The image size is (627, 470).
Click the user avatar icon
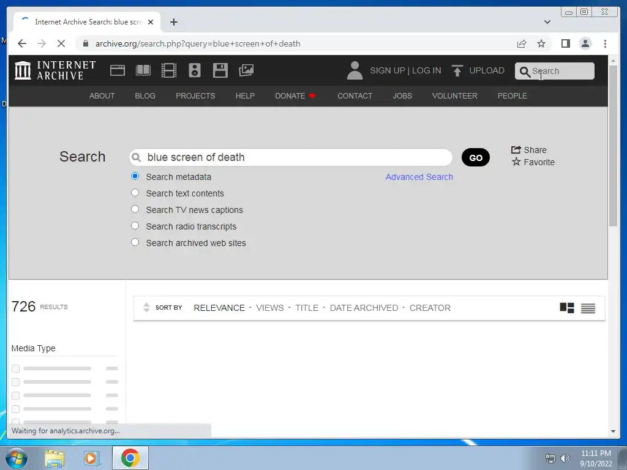coord(355,70)
